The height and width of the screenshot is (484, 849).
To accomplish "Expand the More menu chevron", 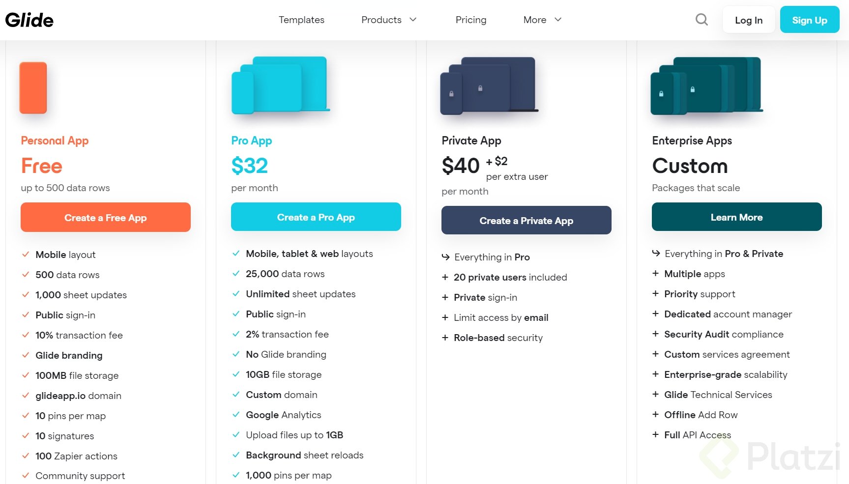I will click(x=558, y=20).
